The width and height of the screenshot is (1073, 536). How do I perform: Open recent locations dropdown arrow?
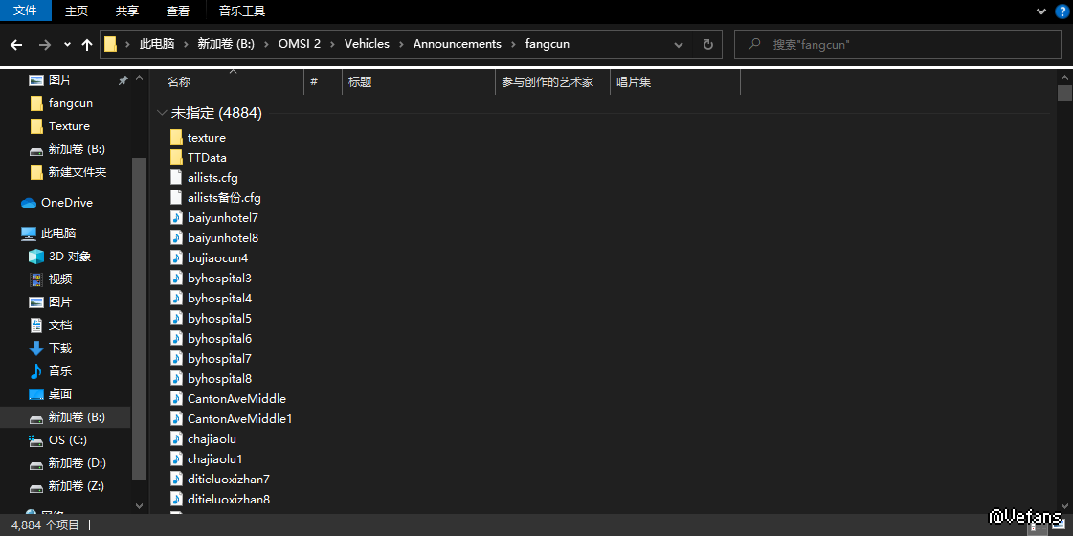tap(67, 44)
